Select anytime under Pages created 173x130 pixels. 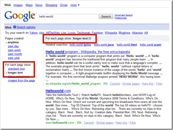pyautogui.click(x=13, y=42)
